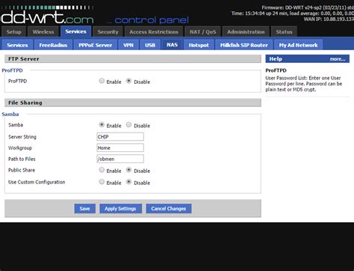The height and width of the screenshot is (271, 354).
Task: Enable the Public Share option
Action: 102,170
